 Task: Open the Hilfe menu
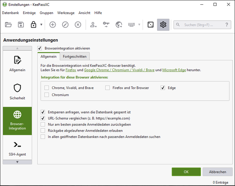click(x=98, y=13)
